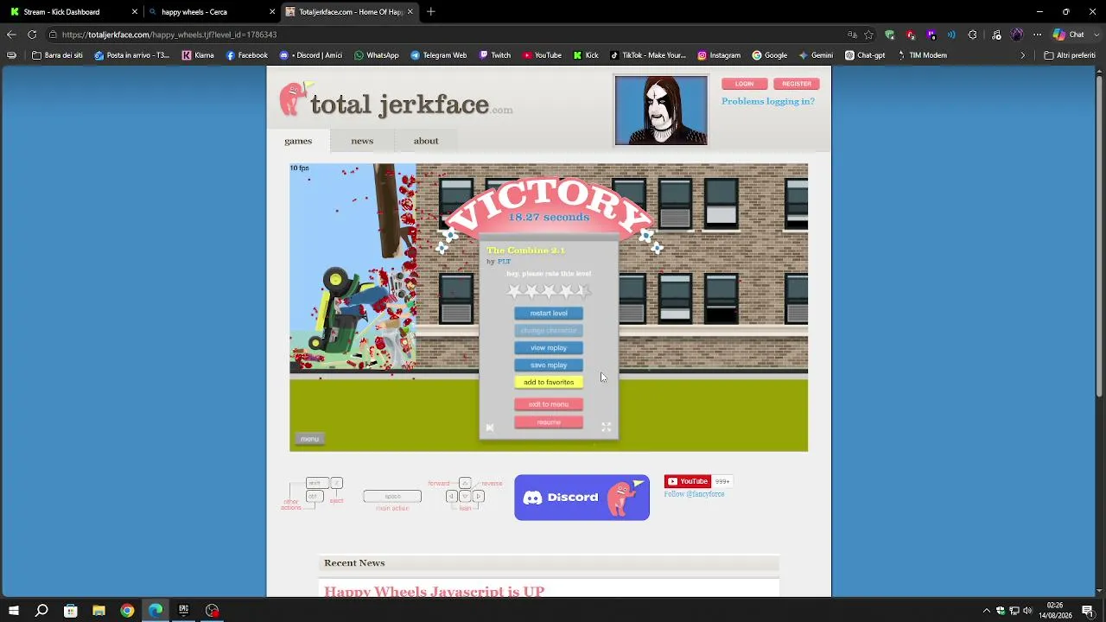Open the green shield extension
Image resolution: width=1106 pixels, height=622 pixels.
point(890,35)
